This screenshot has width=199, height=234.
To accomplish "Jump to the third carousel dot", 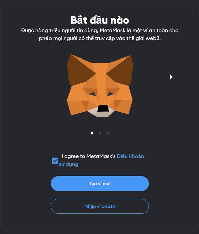I will tap(108, 133).
